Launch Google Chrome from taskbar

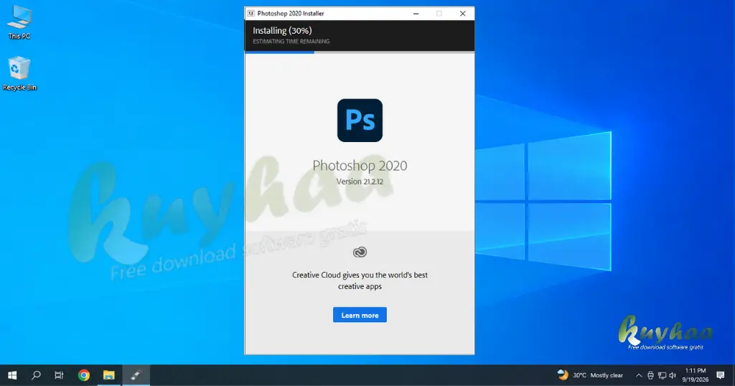(84, 375)
